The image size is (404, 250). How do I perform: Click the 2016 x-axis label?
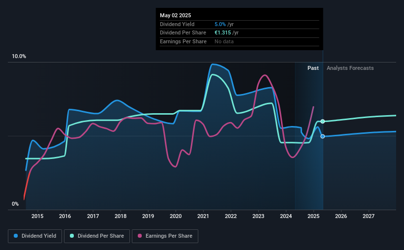pos(65,216)
